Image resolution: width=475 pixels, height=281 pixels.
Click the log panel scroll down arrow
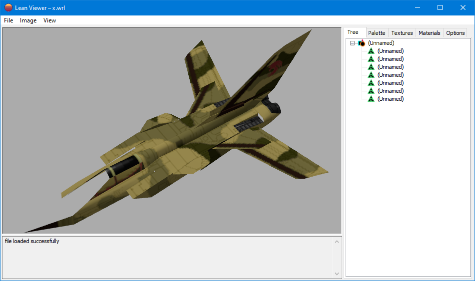[337, 274]
